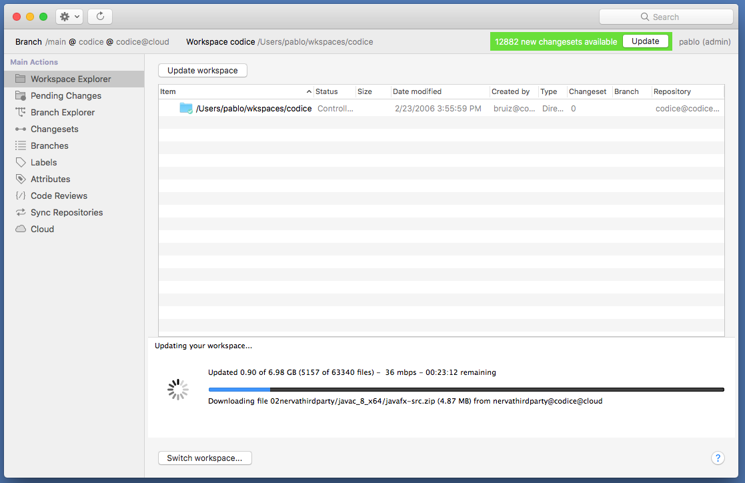Viewport: 745px width, 483px height.
Task: Select Pending Changes in the sidebar
Action: 64,95
